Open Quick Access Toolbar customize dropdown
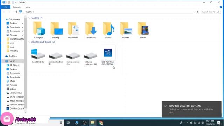224x126 pixels. point(16,3)
